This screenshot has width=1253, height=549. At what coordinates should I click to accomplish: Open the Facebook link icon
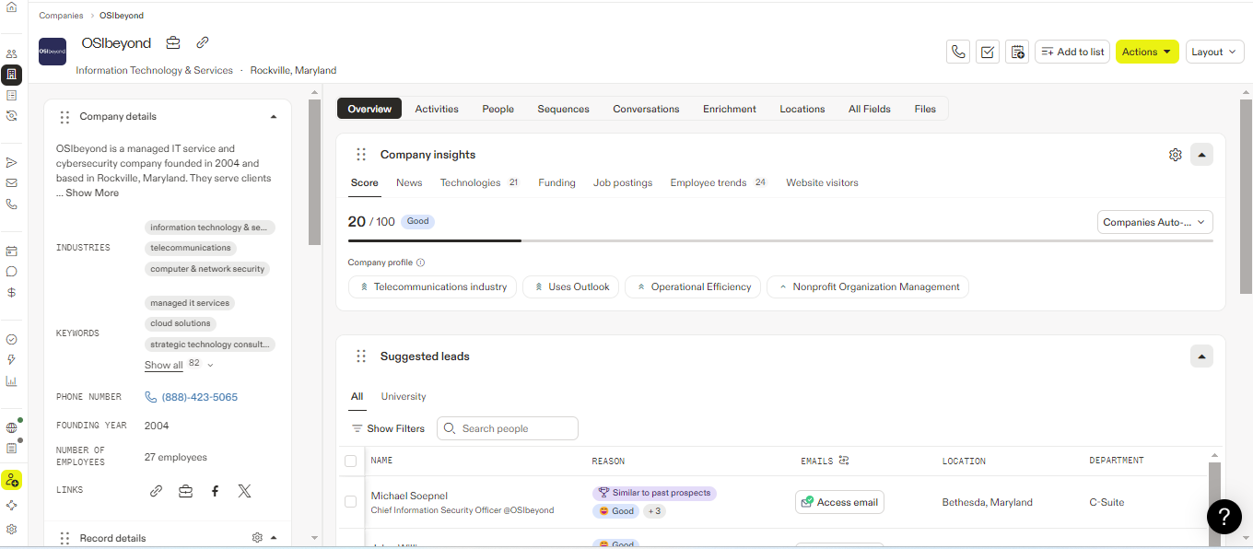215,491
